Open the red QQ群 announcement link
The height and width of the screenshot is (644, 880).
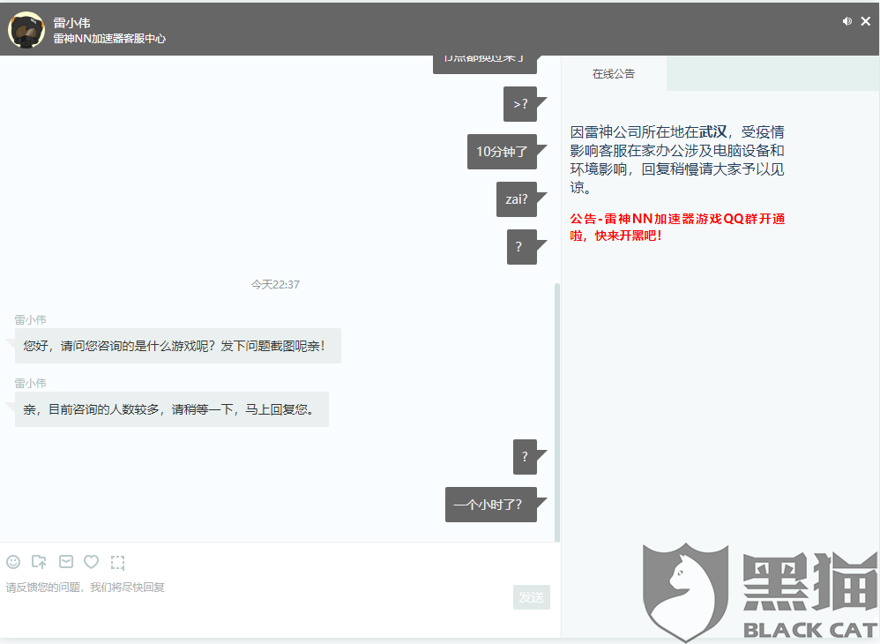(x=677, y=227)
